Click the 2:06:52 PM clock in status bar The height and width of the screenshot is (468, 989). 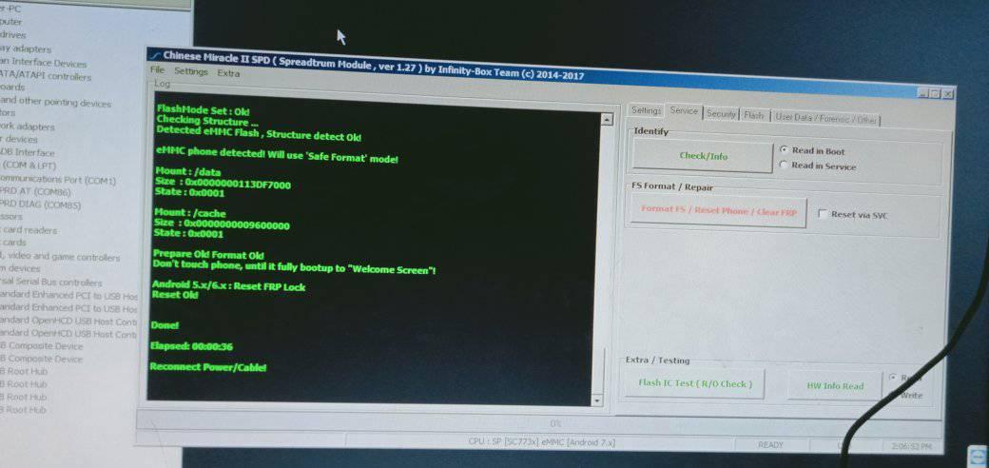pyautogui.click(x=911, y=446)
